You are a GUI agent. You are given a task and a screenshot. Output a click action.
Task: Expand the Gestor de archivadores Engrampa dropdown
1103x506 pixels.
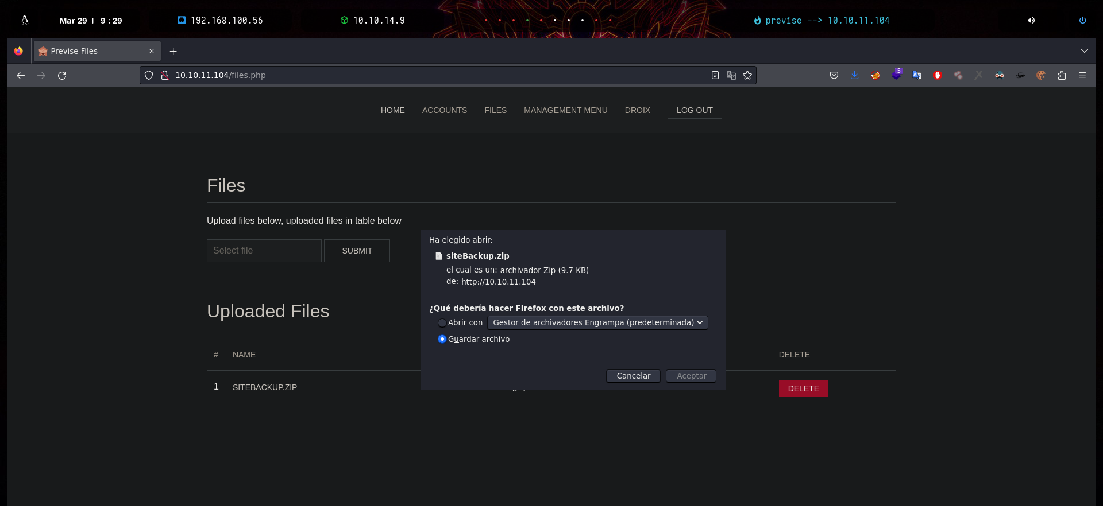click(x=597, y=322)
